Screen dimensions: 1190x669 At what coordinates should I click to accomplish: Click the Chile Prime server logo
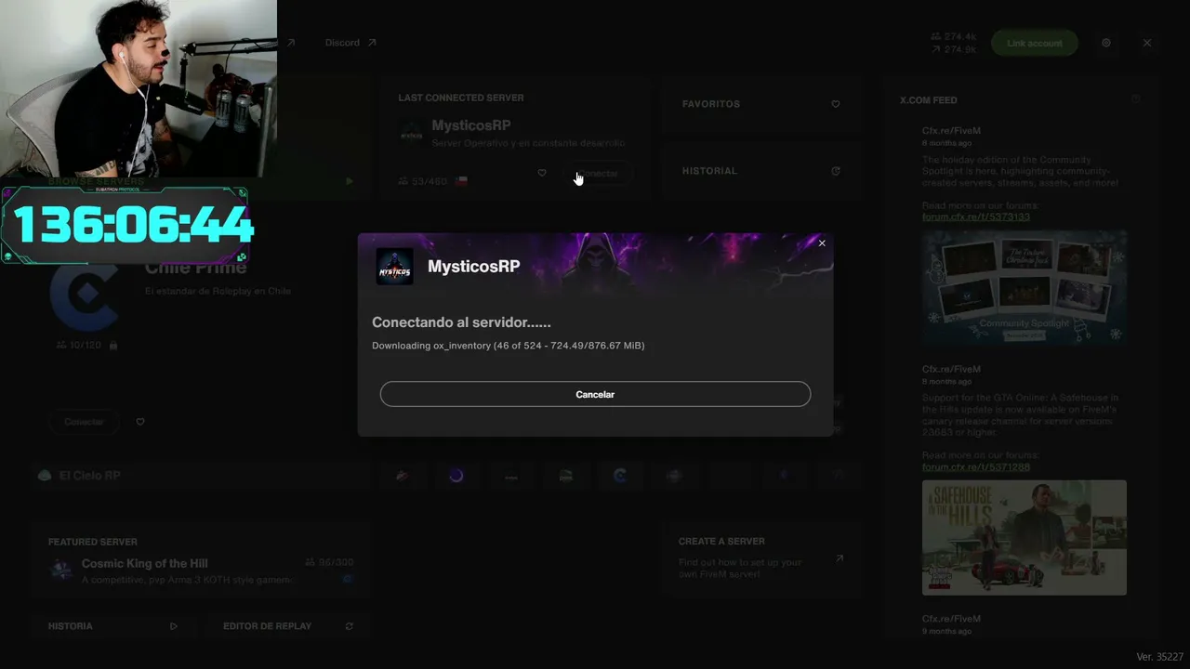pyautogui.click(x=84, y=295)
